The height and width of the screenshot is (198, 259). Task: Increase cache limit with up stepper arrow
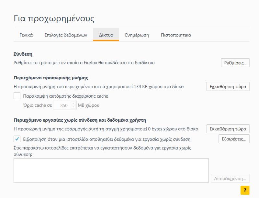73,104
